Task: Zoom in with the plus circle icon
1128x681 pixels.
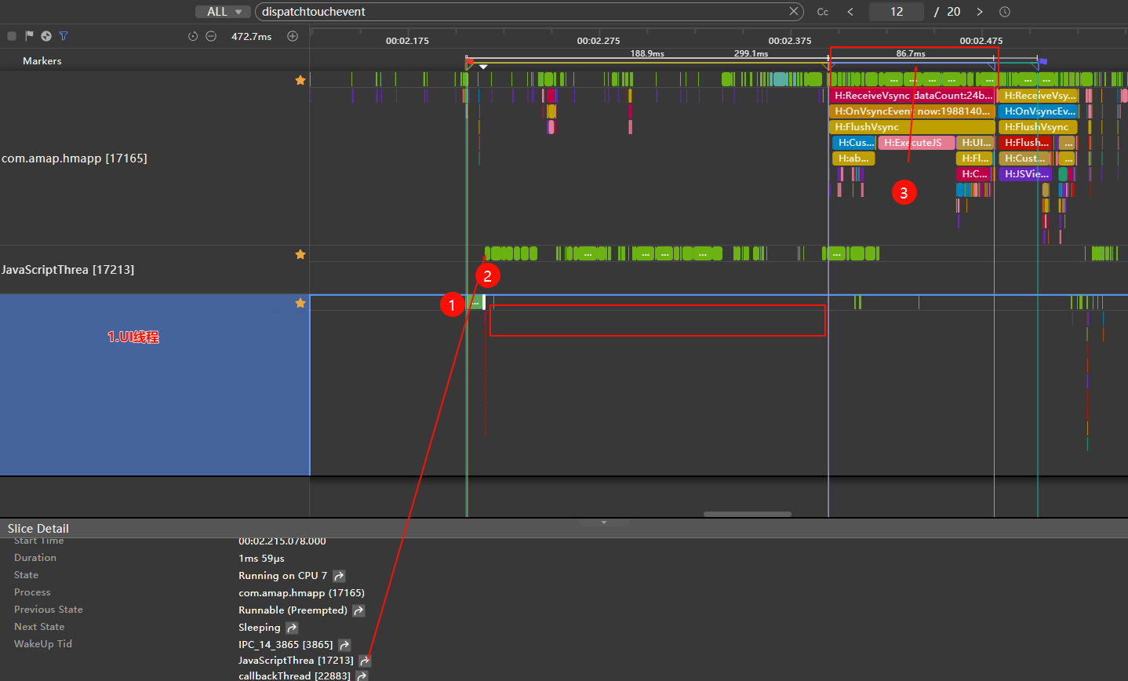Action: (x=293, y=36)
